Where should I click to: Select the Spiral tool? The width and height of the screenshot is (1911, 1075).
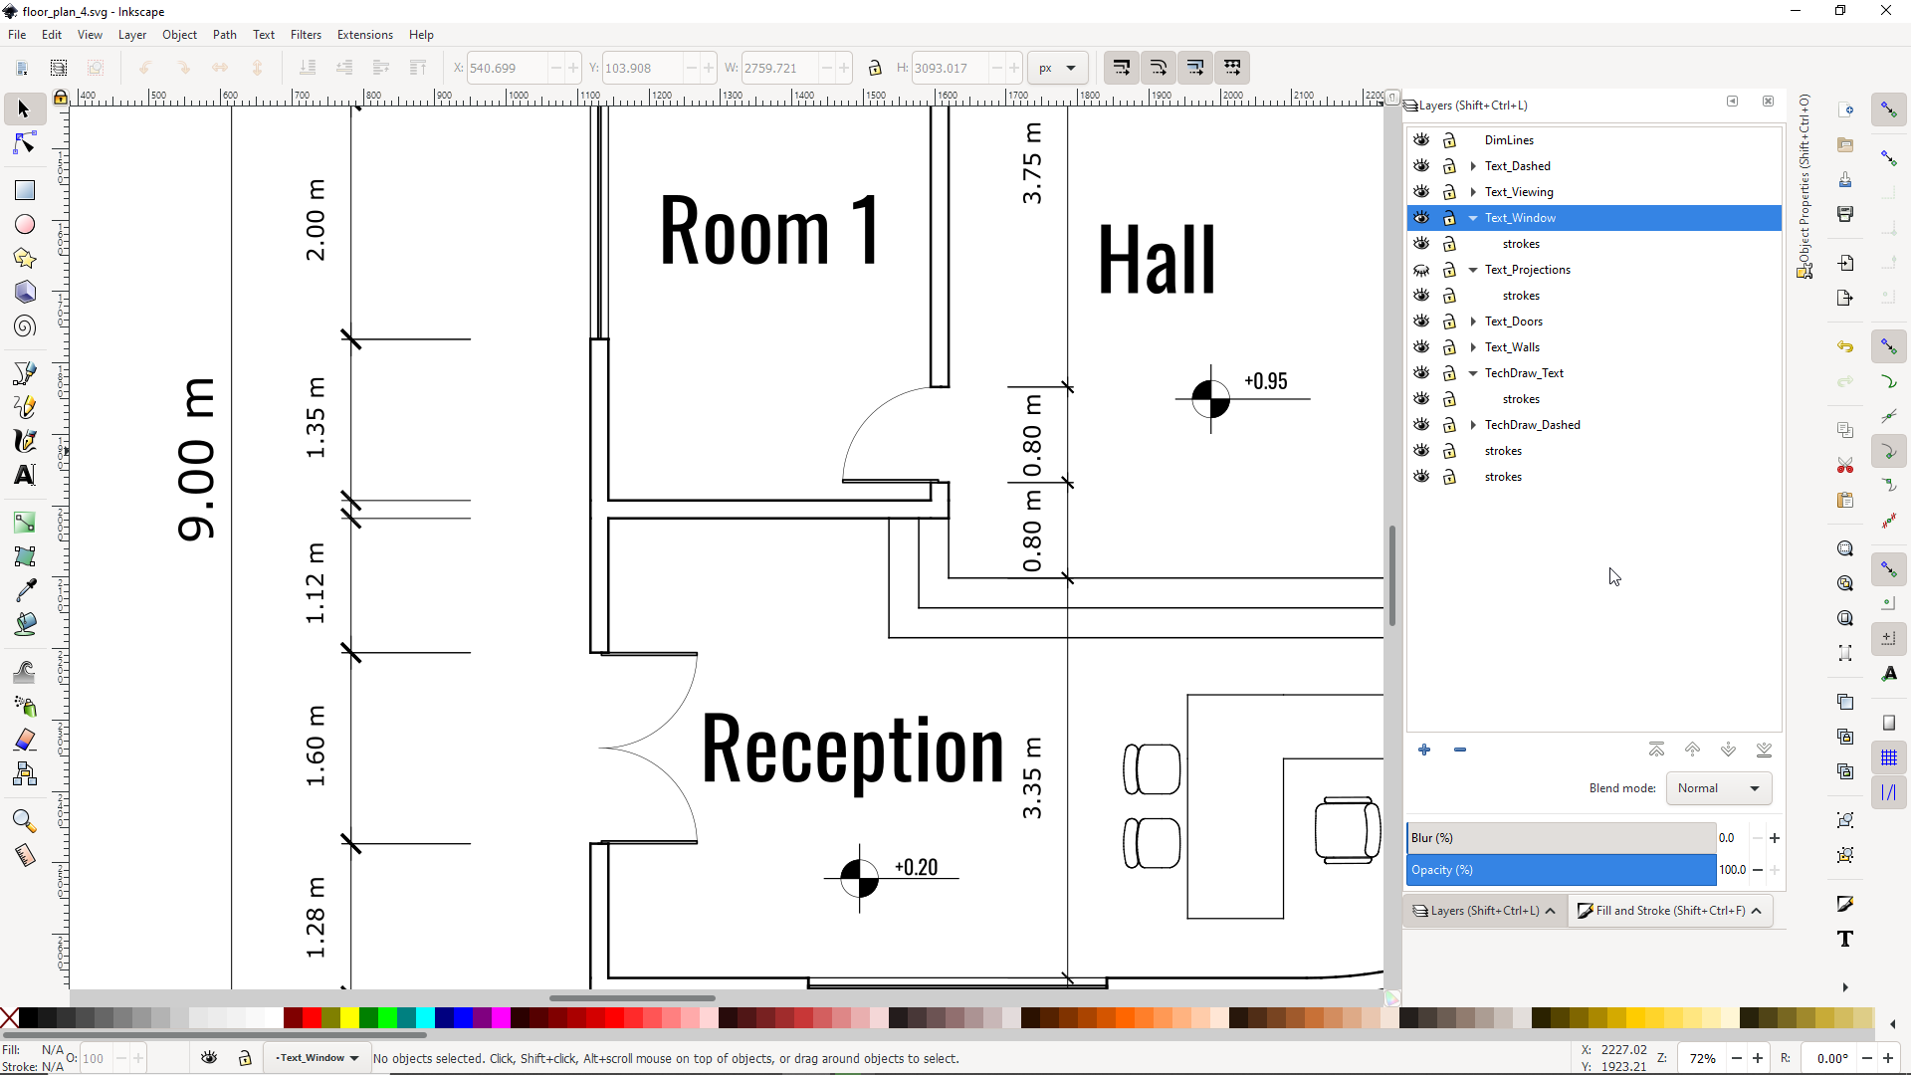click(25, 326)
